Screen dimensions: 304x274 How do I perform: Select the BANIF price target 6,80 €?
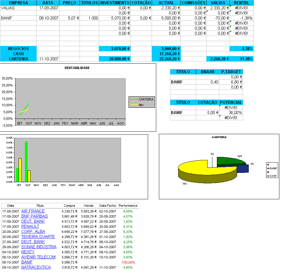(231, 82)
